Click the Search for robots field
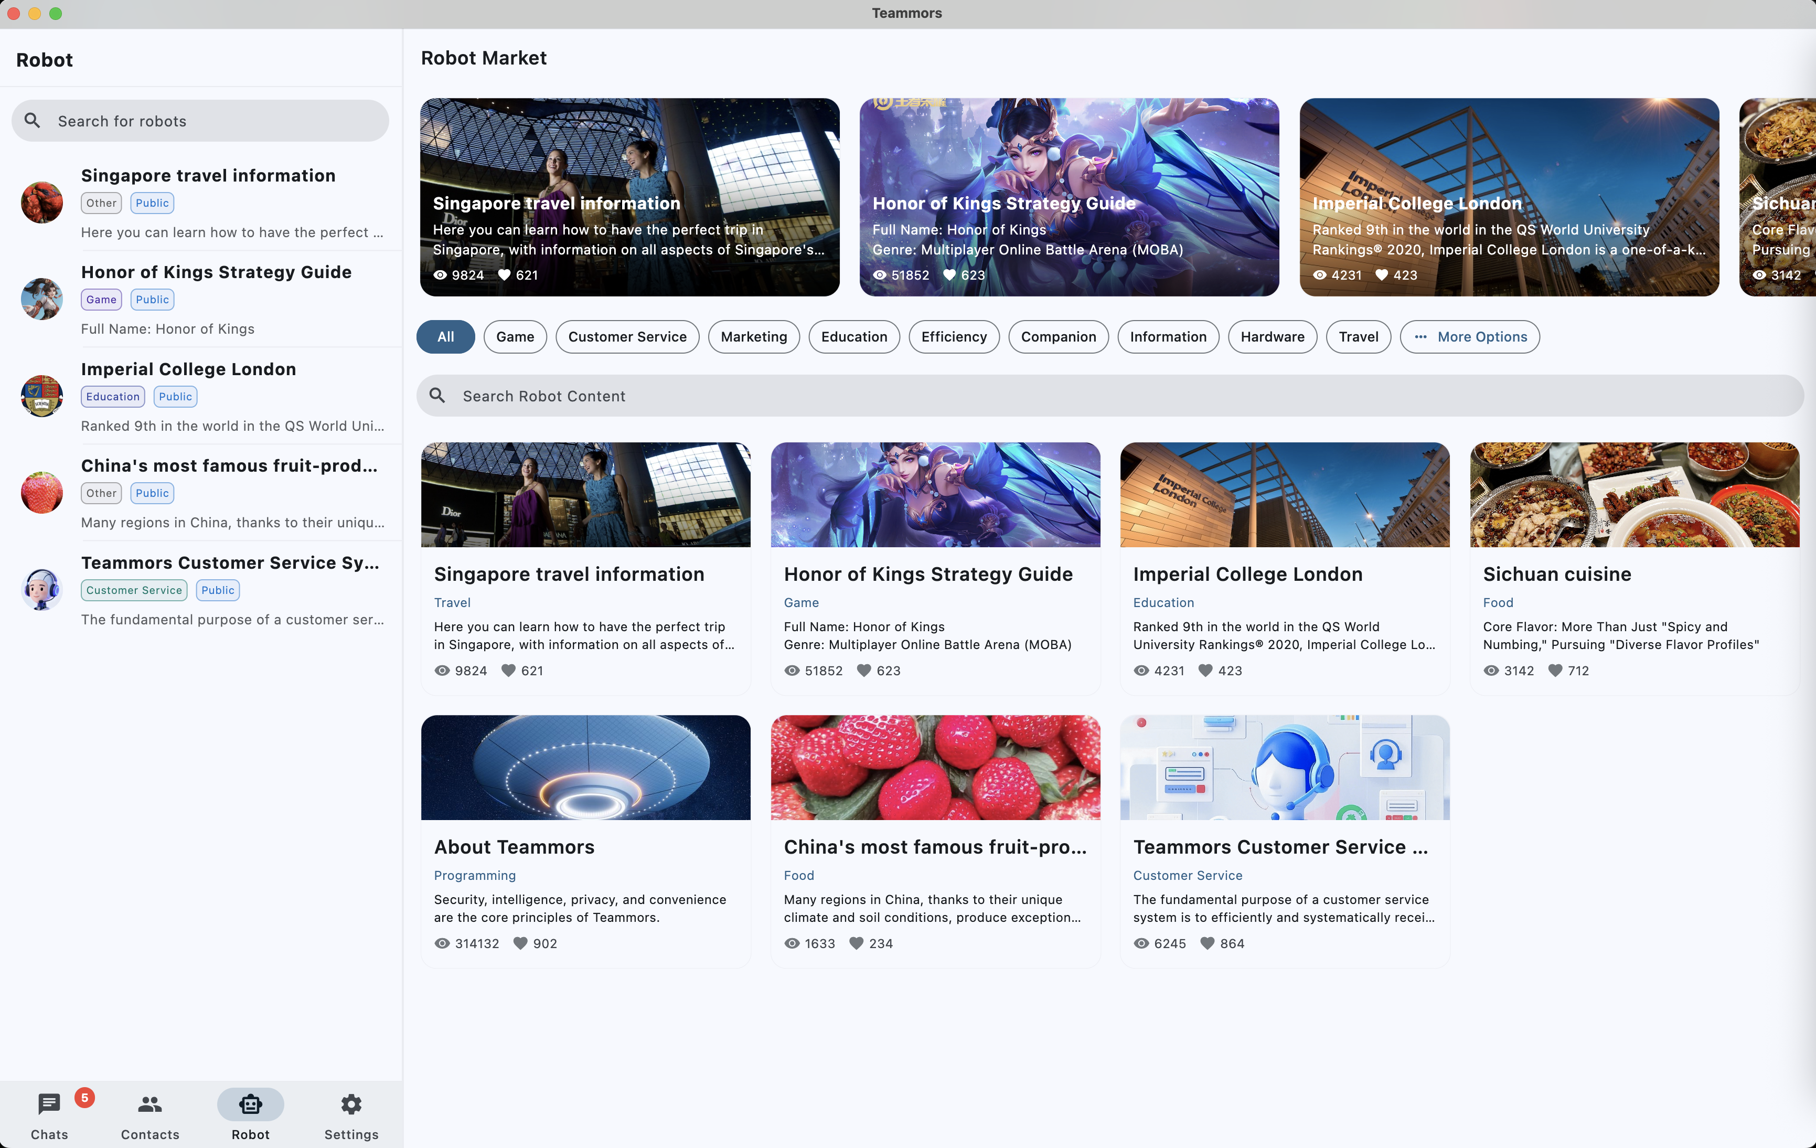The height and width of the screenshot is (1148, 1816). tap(200, 121)
